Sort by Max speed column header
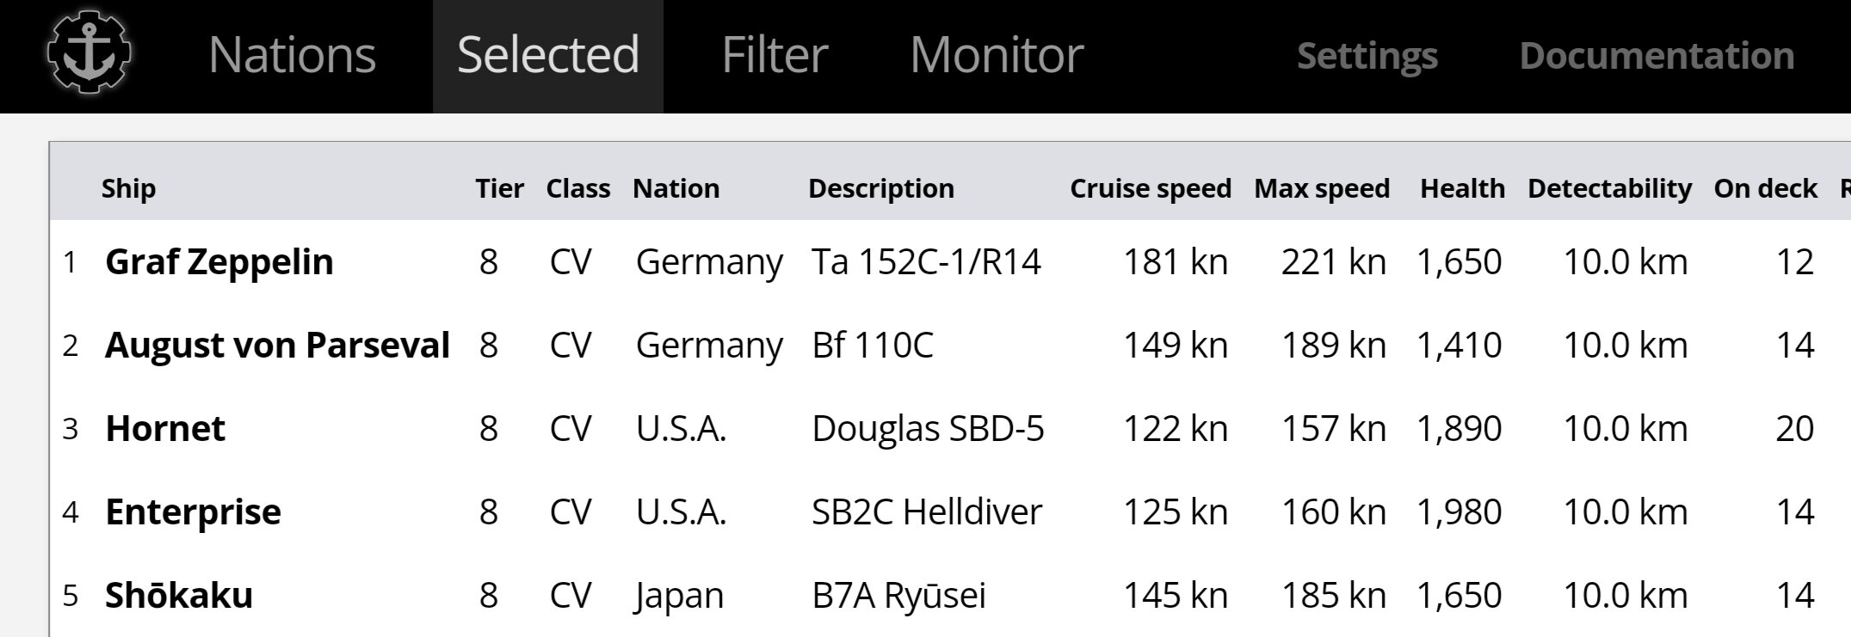1851x637 pixels. 1321,188
